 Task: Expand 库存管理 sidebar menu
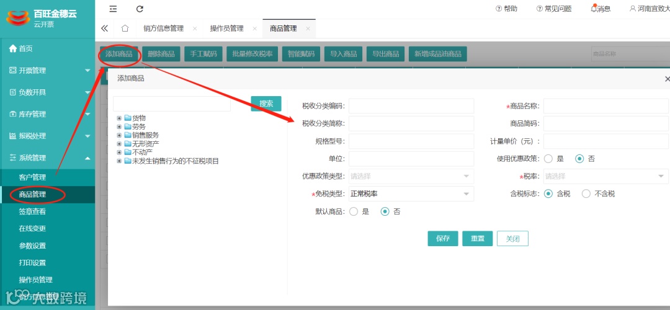click(x=47, y=114)
